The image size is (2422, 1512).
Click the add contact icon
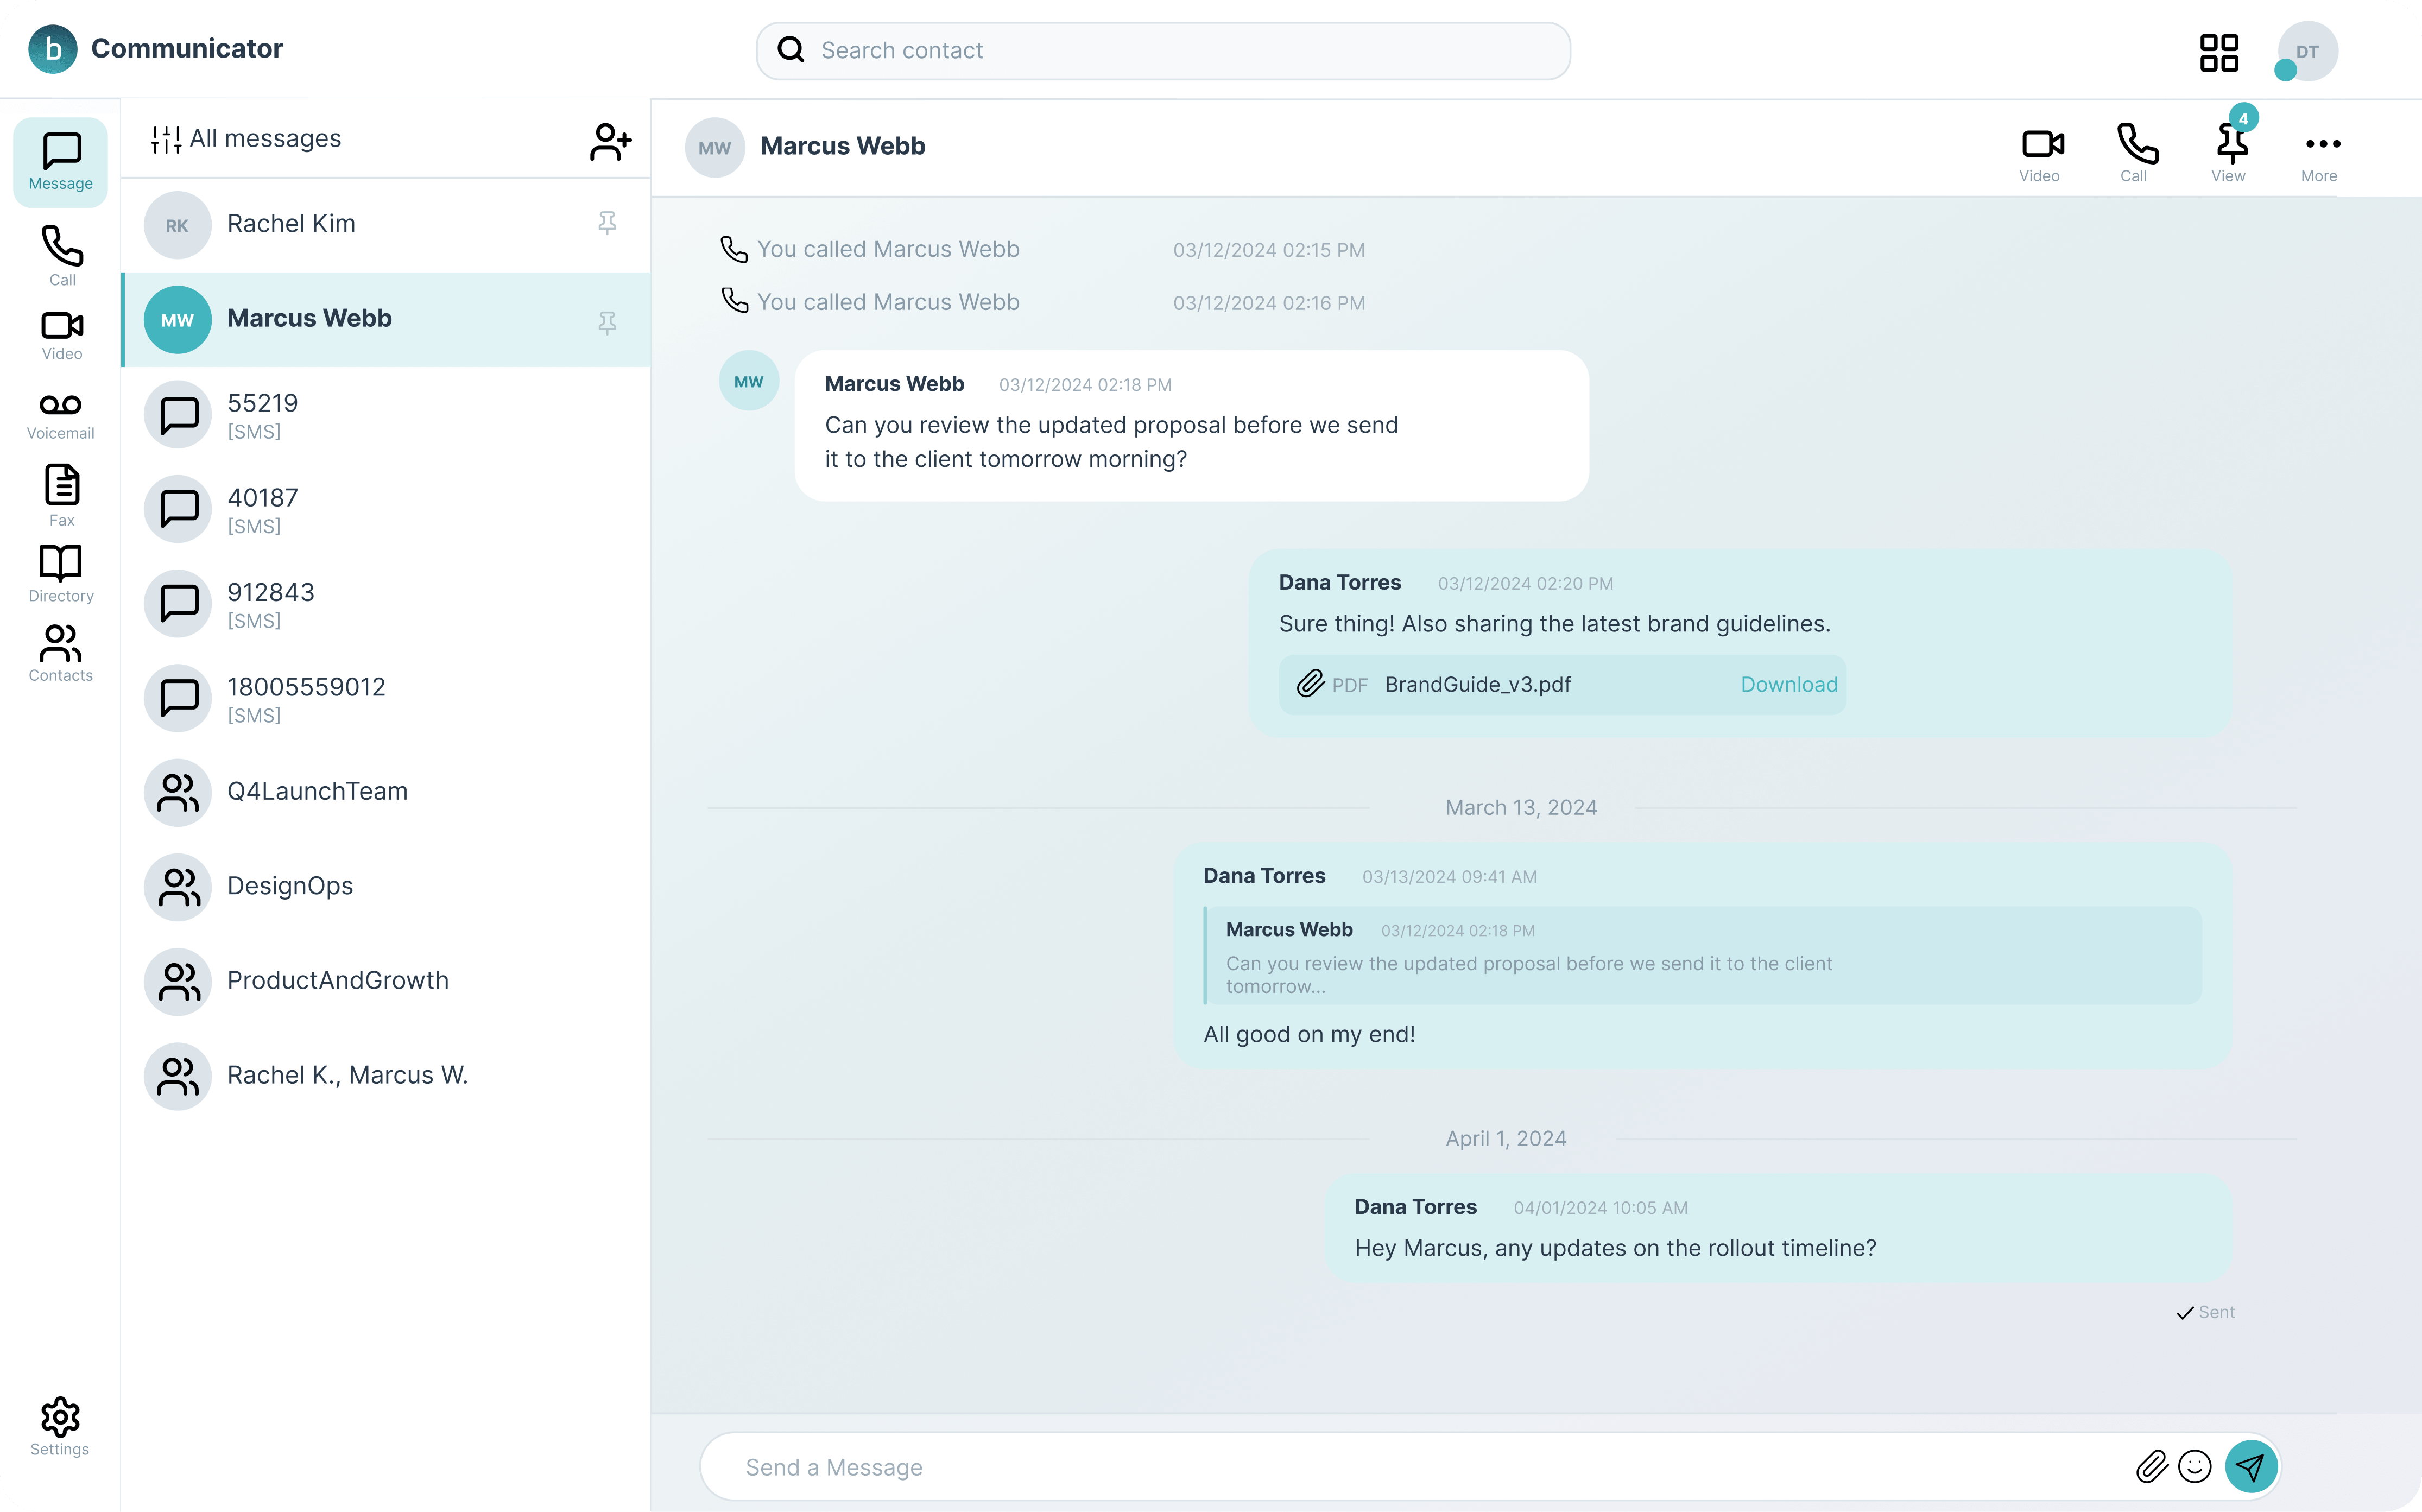pyautogui.click(x=610, y=141)
